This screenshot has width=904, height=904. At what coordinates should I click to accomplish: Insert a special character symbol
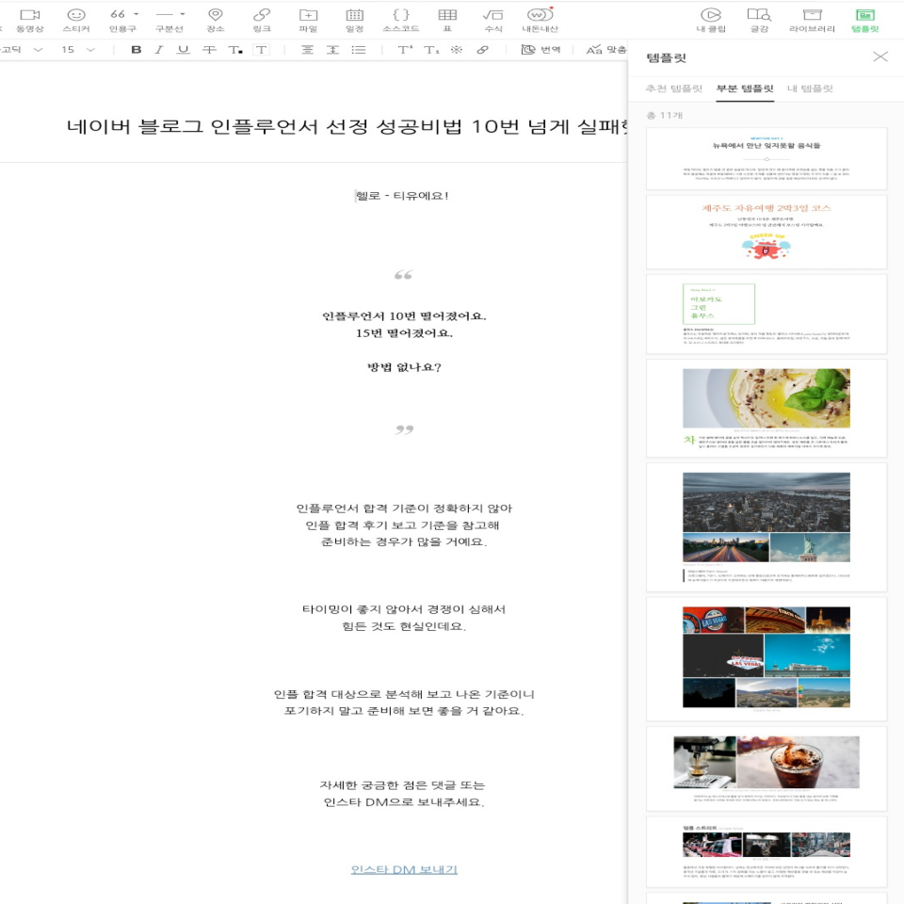tap(457, 50)
